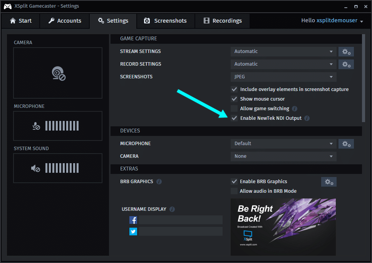Toggle Enable BRB Graphics checkbox
This screenshot has width=372, height=263.
234,181
